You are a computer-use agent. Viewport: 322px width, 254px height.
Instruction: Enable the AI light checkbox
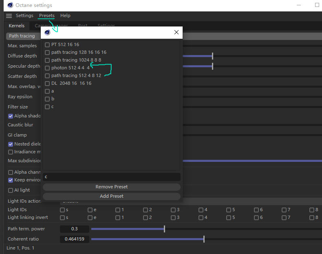(x=11, y=190)
